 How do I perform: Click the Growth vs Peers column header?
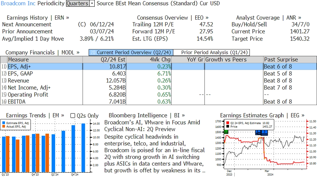234,60
